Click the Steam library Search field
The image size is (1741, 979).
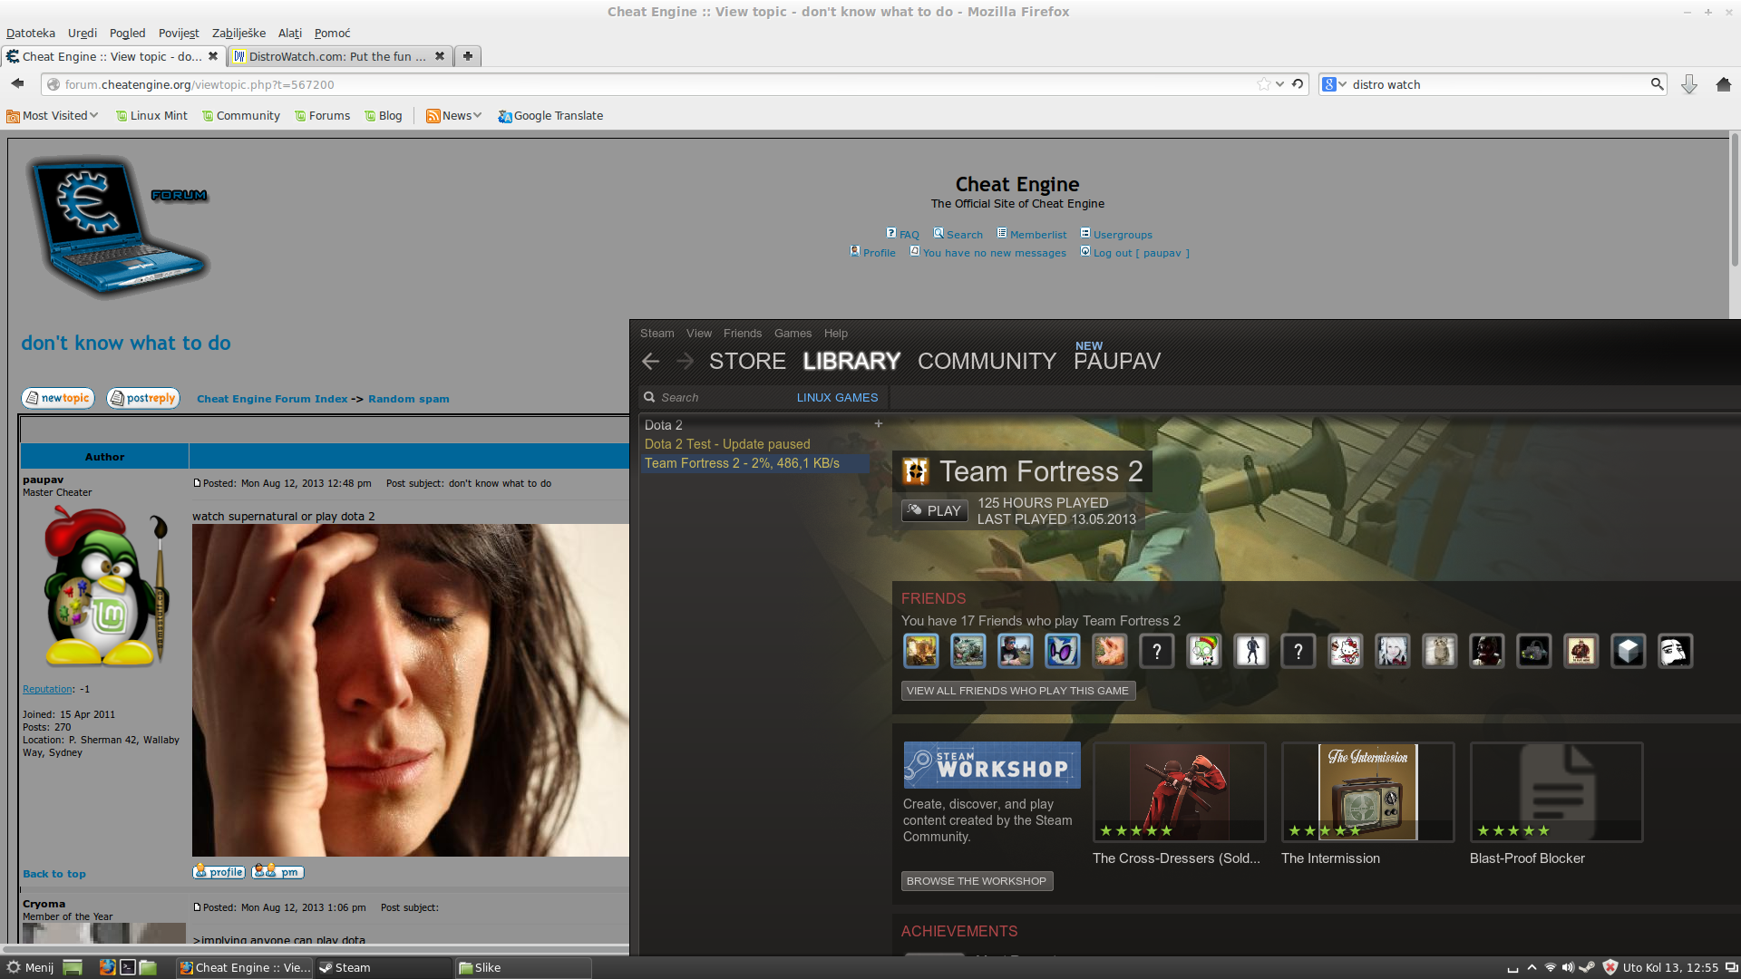tap(716, 398)
